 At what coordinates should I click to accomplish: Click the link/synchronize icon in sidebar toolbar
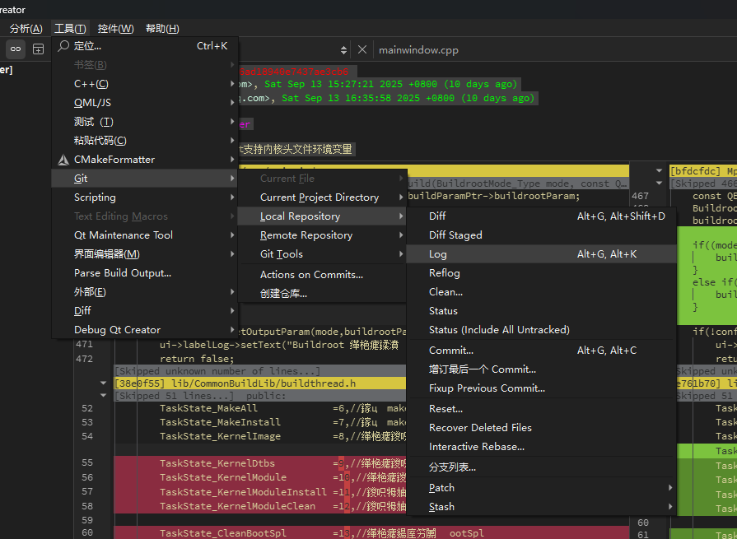16,49
